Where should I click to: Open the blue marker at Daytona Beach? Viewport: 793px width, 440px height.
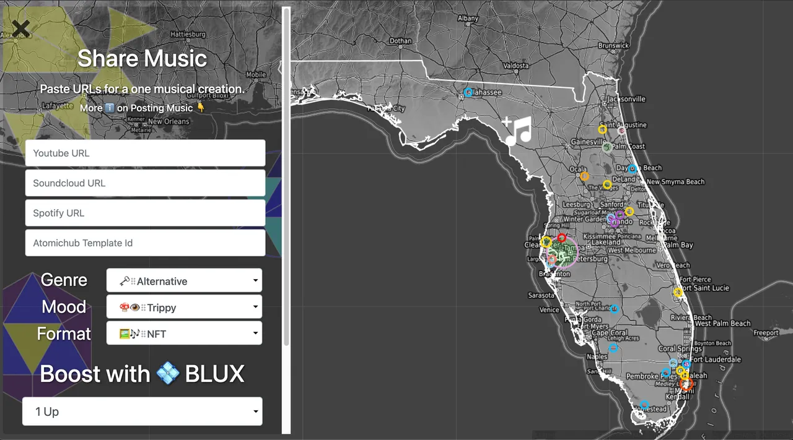pyautogui.click(x=632, y=168)
